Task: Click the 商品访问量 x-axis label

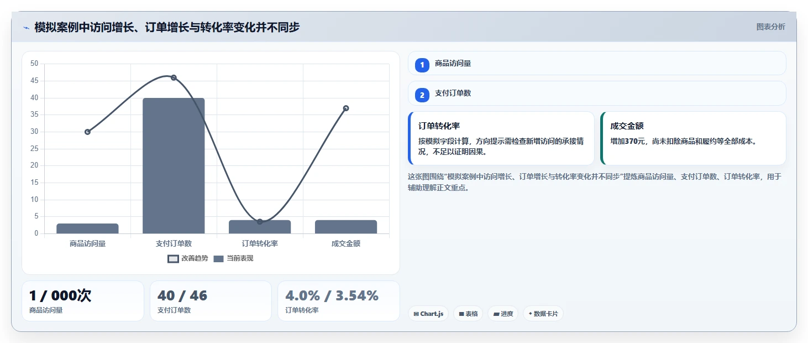Action: click(x=87, y=243)
